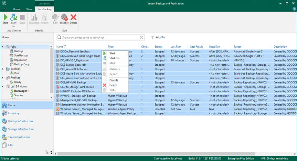297x161 pixels.
Task: Switch to the Home ribbon tab
Action: [x=16, y=9]
